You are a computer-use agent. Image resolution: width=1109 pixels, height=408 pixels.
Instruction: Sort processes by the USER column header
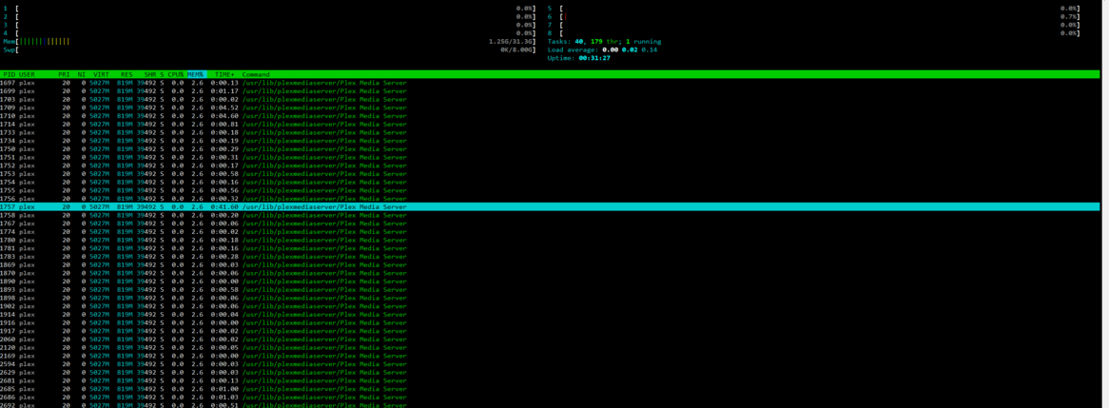click(27, 74)
